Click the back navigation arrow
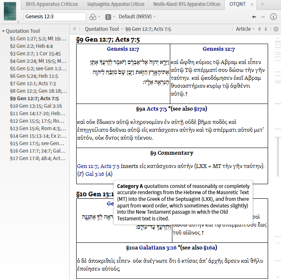 [254, 17]
